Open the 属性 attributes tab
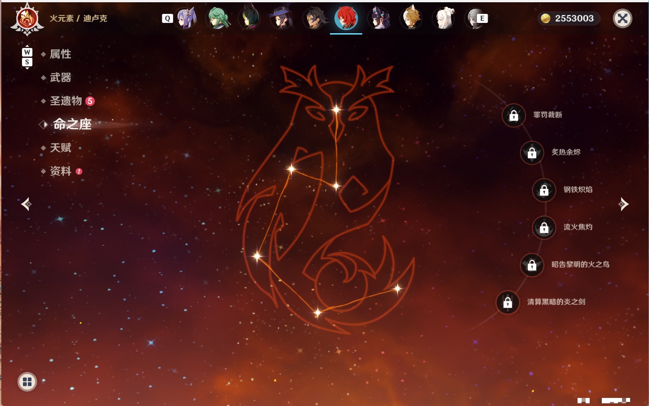 click(x=60, y=54)
